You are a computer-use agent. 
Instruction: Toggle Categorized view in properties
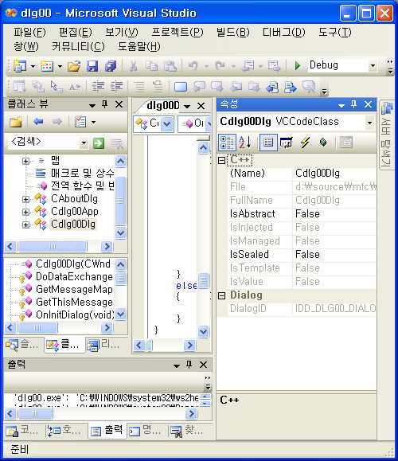click(227, 143)
